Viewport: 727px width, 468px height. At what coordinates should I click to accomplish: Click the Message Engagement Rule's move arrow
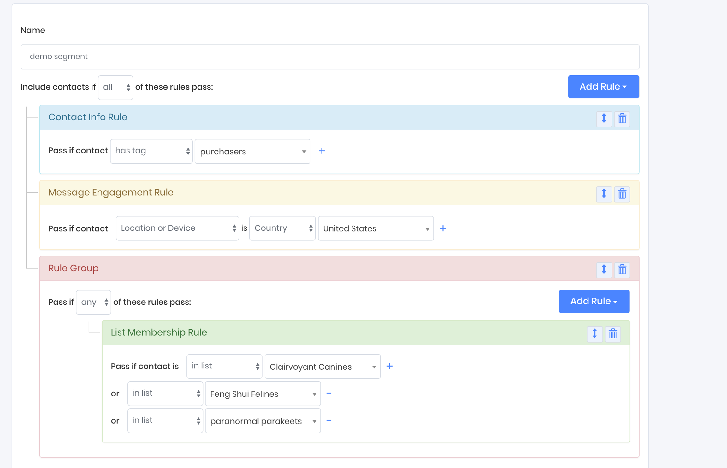(x=604, y=194)
